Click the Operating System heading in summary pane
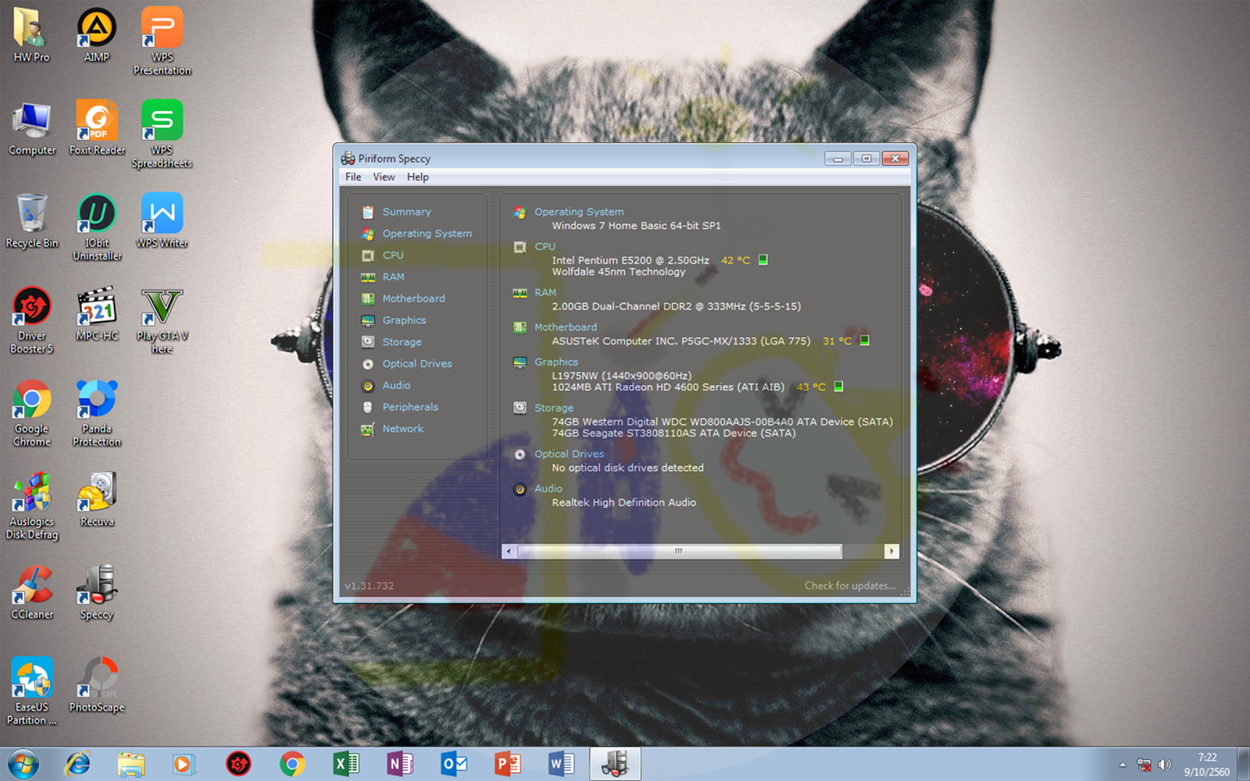Screen dimensions: 1250x781 [x=579, y=212]
